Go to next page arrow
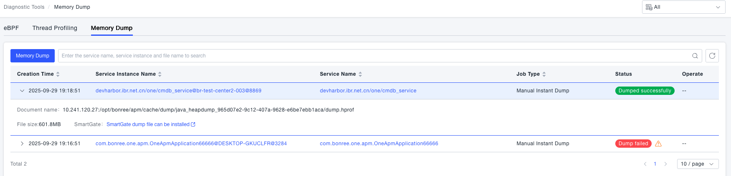The image size is (731, 176). click(665, 164)
